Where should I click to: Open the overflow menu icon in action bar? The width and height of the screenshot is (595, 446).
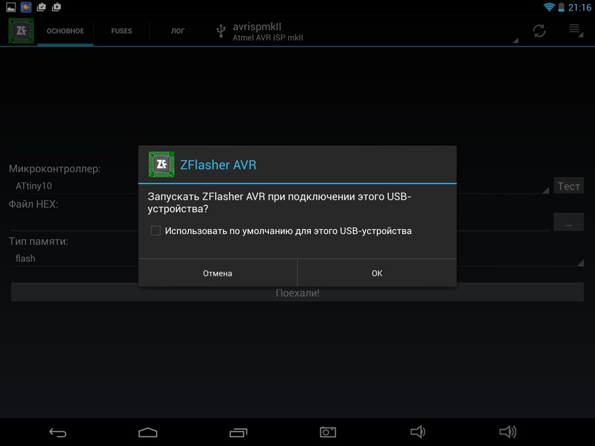[575, 30]
